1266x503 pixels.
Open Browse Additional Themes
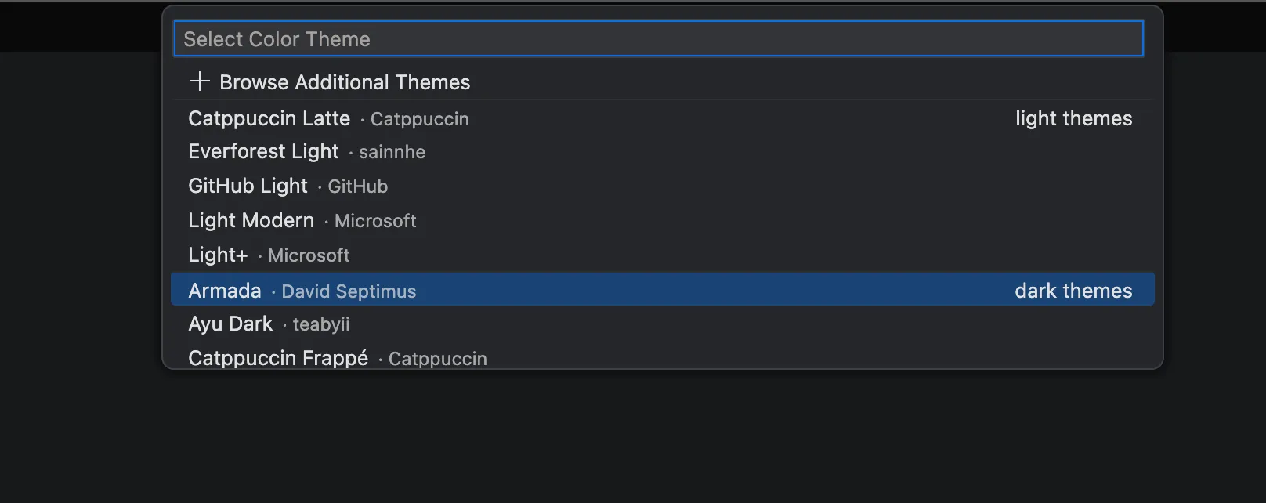pos(345,82)
